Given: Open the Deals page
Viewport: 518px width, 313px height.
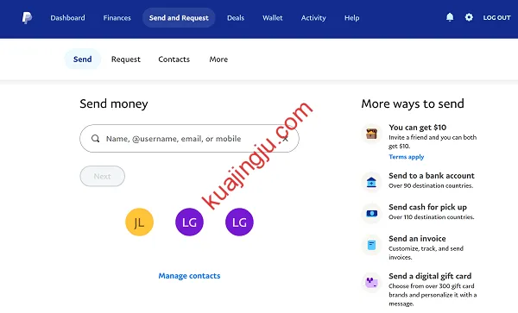Looking at the screenshot, I should click(236, 18).
